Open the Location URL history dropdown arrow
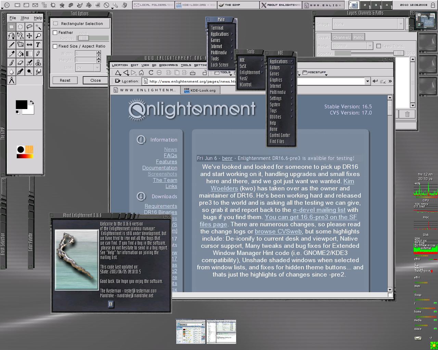The width and height of the screenshot is (438, 350). pyautogui.click(x=368, y=81)
